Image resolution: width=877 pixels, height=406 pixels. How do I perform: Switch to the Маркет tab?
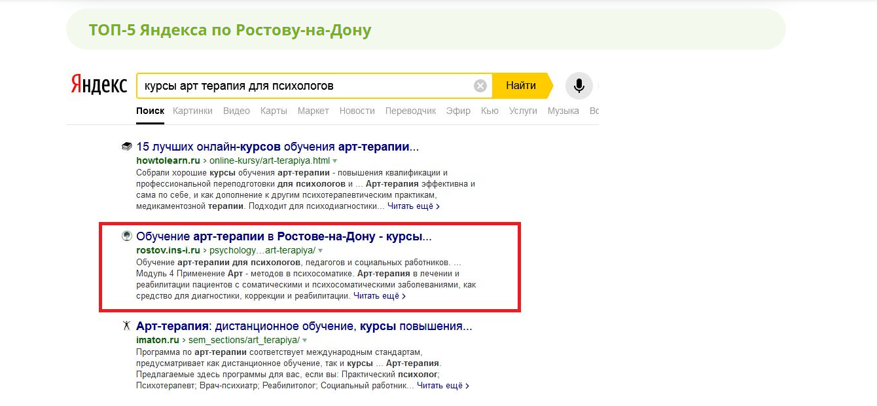tap(313, 111)
